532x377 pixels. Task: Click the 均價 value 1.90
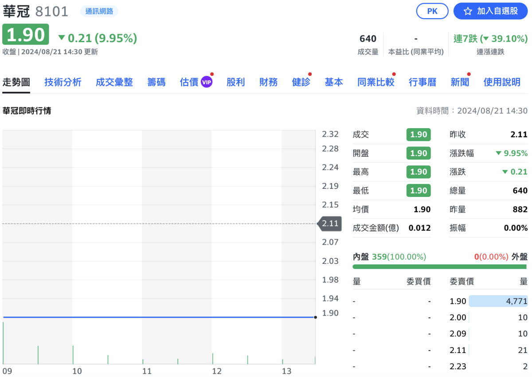point(422,209)
